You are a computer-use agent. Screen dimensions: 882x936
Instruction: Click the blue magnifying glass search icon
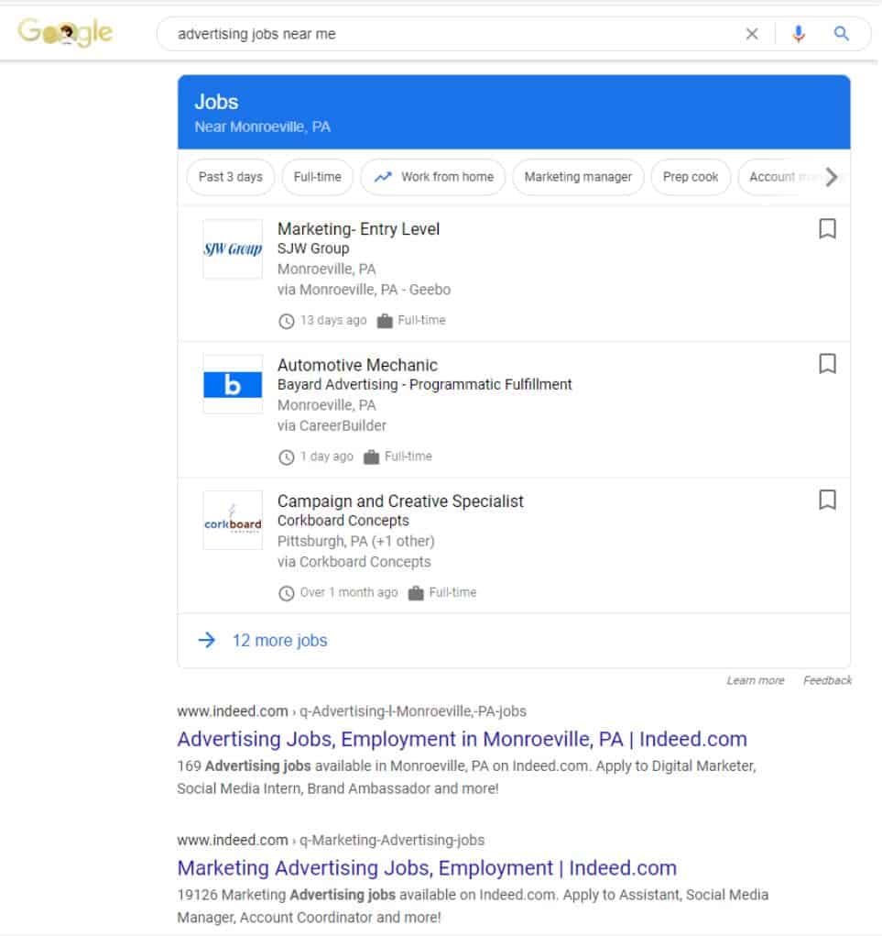pyautogui.click(x=841, y=34)
